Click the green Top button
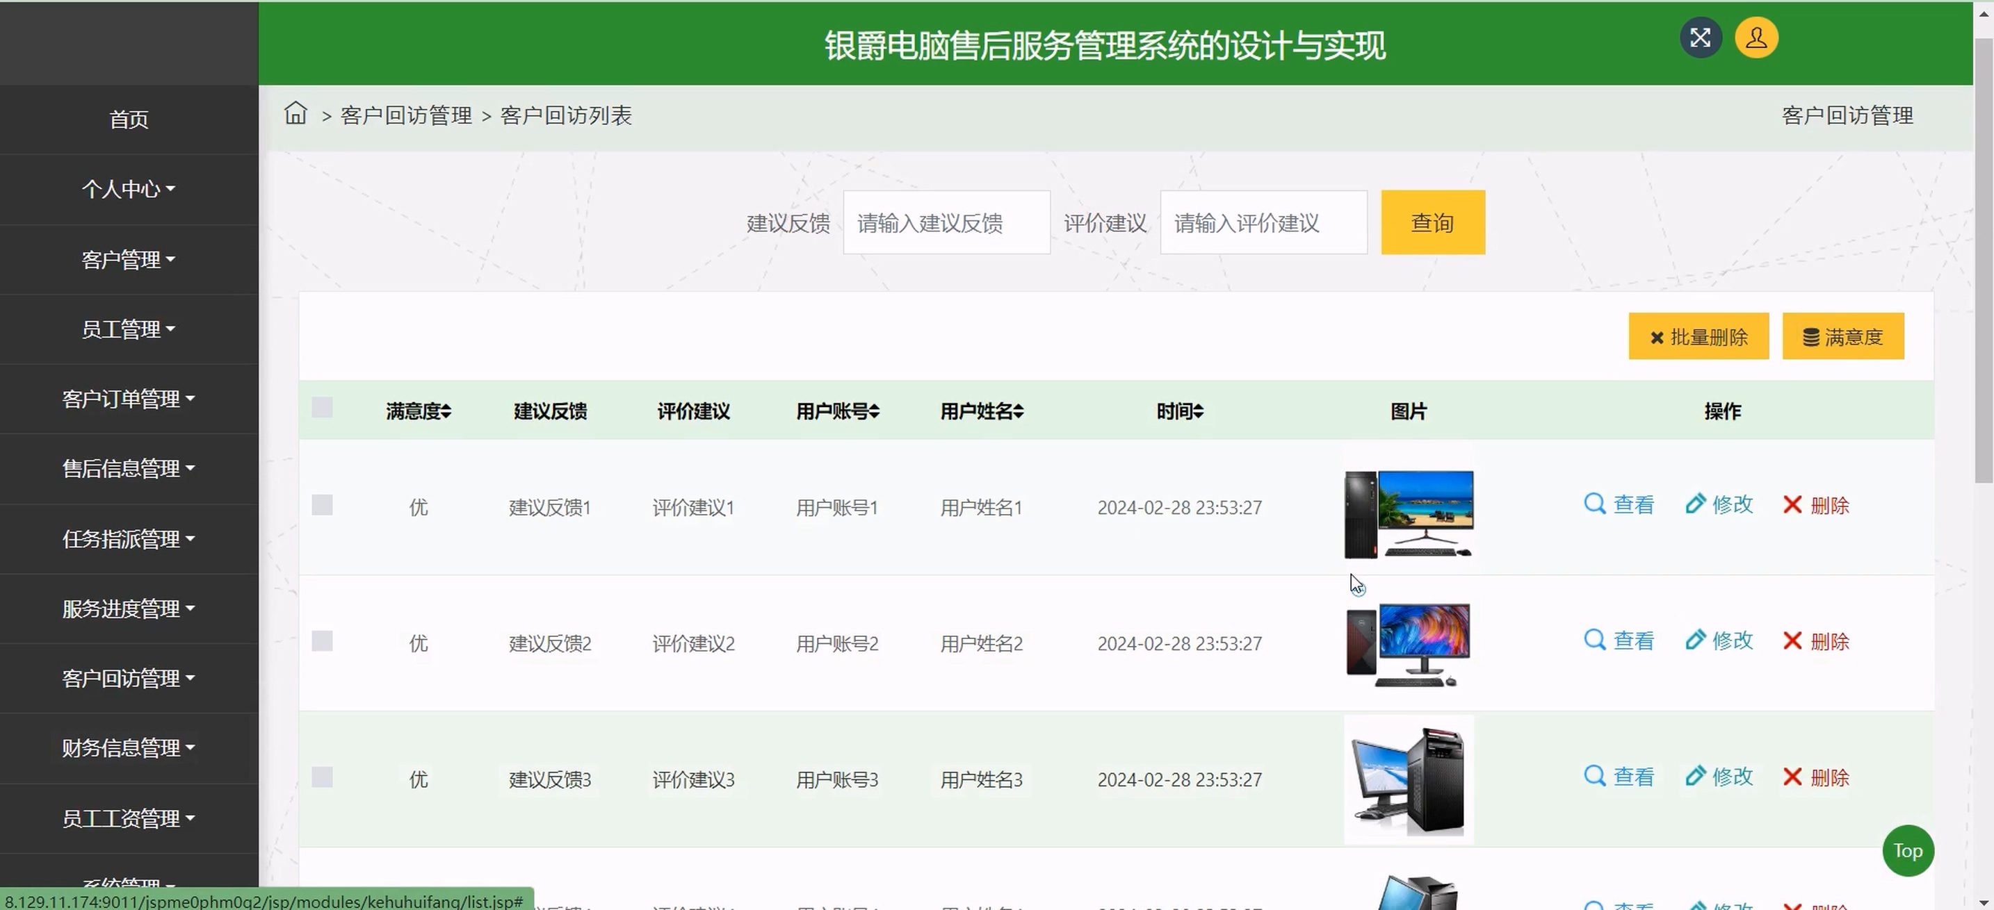This screenshot has height=910, width=1994. coord(1908,850)
